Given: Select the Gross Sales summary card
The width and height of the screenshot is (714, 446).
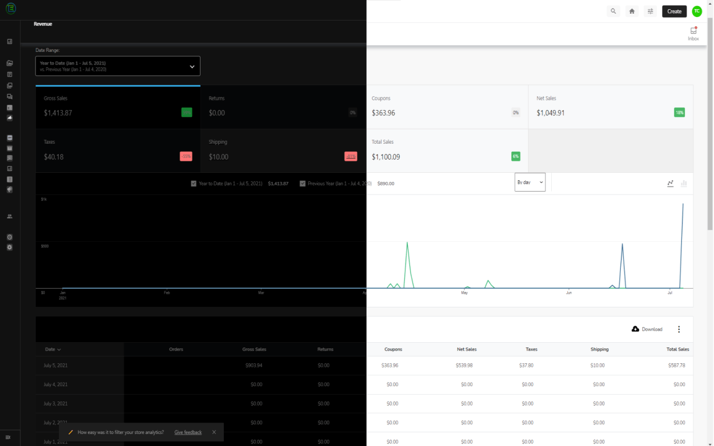Looking at the screenshot, I should [x=118, y=107].
